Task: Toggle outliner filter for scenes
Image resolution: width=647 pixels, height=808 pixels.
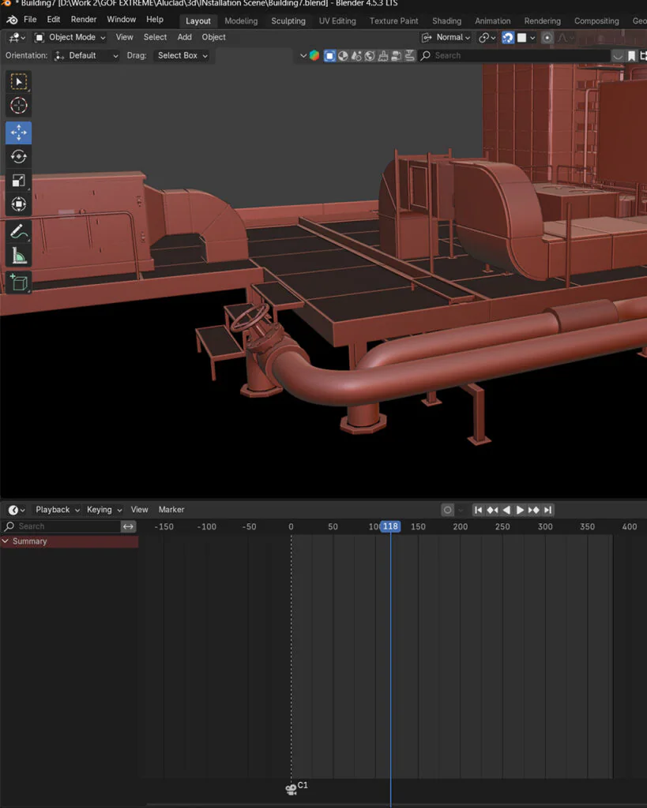Action: 343,56
